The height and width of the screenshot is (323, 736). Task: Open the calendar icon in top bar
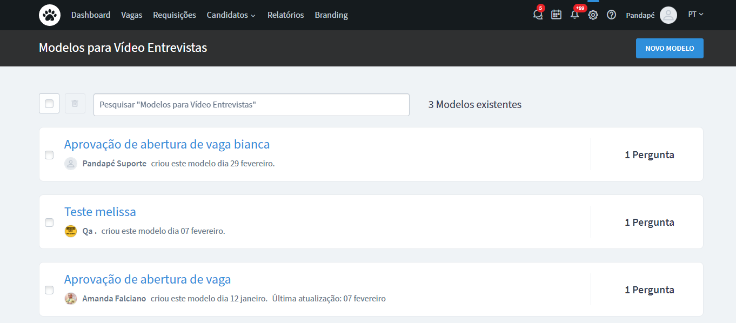pyautogui.click(x=556, y=15)
